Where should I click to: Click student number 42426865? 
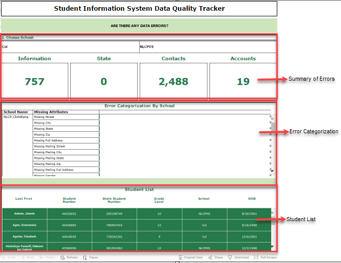[69, 225]
